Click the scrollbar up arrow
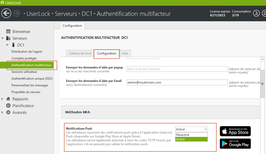Screen dimensions: 266x154 [x=262, y=59]
